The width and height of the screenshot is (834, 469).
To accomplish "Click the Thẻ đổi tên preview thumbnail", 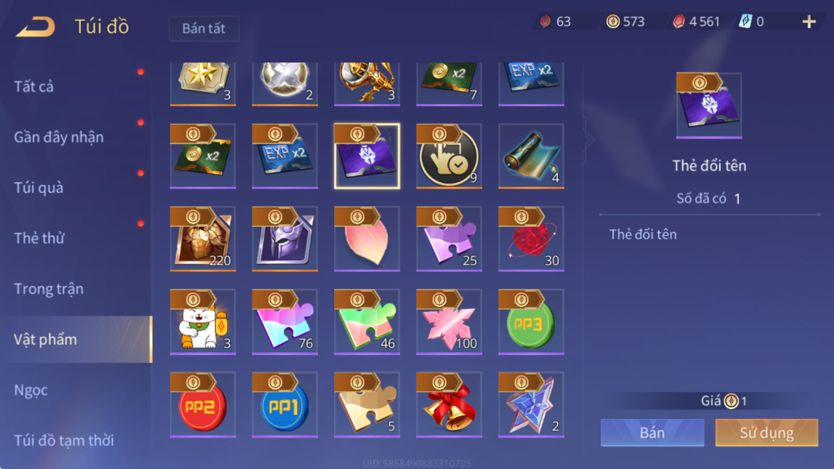I will (709, 105).
